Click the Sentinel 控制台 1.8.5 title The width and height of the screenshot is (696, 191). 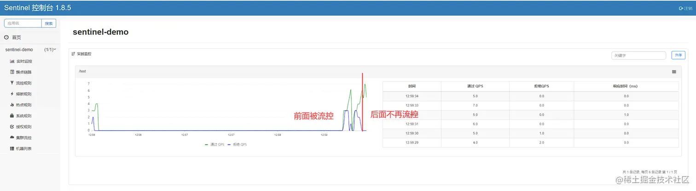(38, 8)
